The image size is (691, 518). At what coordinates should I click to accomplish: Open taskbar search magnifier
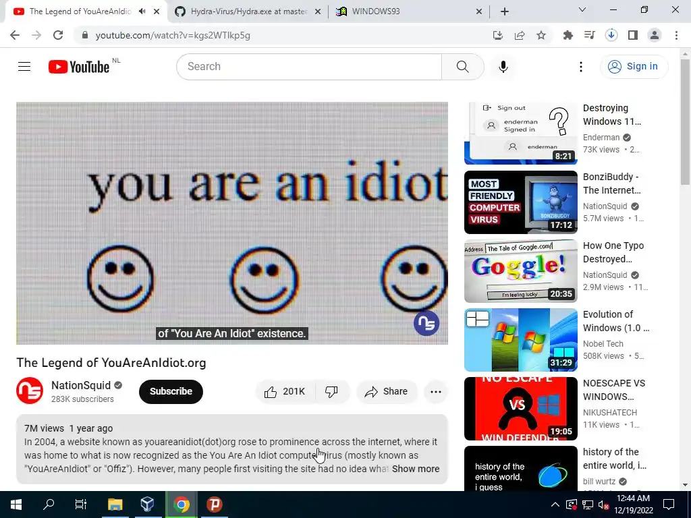[x=49, y=505]
